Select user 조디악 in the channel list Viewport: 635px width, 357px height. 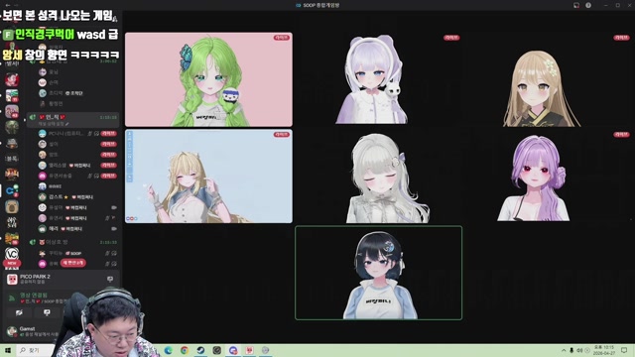(x=72, y=93)
